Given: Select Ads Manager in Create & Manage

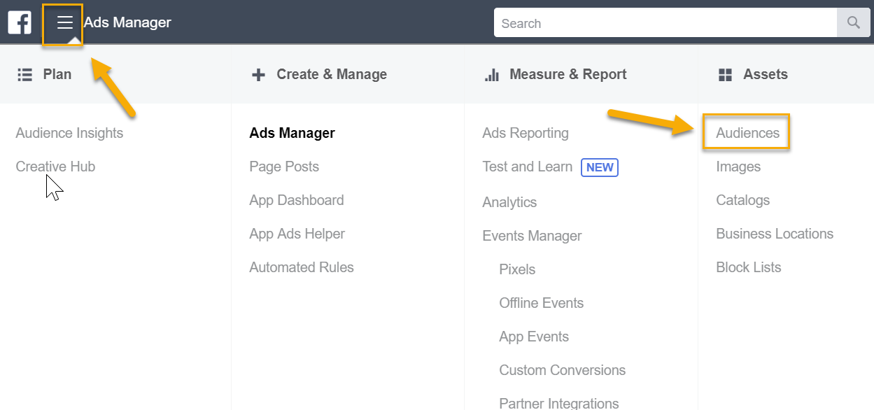Looking at the screenshot, I should coord(292,133).
